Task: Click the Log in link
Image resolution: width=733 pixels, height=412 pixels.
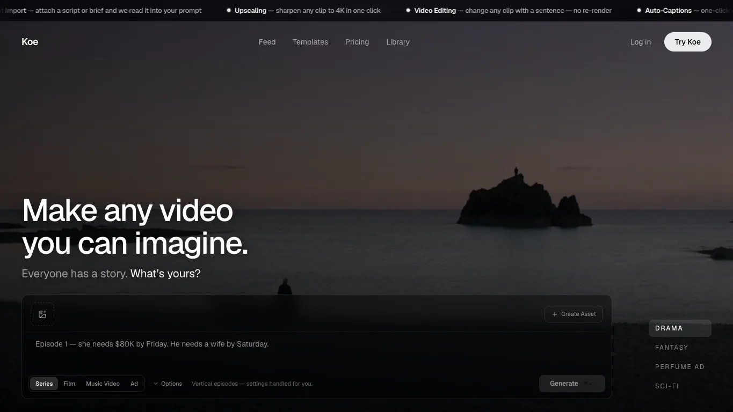Action: pyautogui.click(x=641, y=42)
